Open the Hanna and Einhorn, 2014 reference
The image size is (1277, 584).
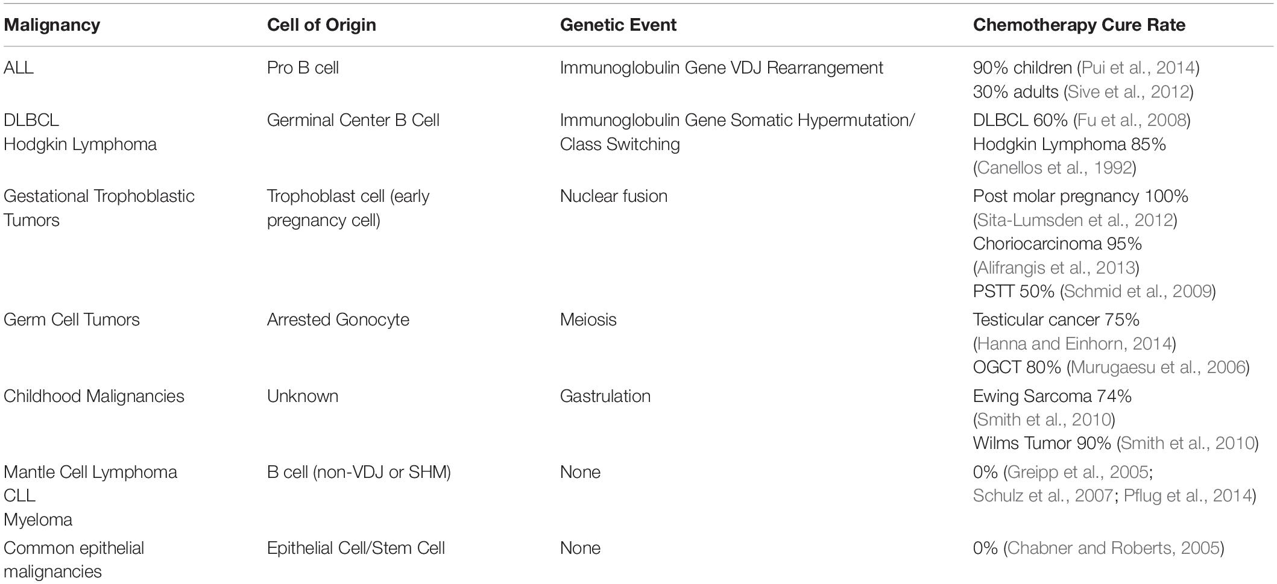point(1074,344)
